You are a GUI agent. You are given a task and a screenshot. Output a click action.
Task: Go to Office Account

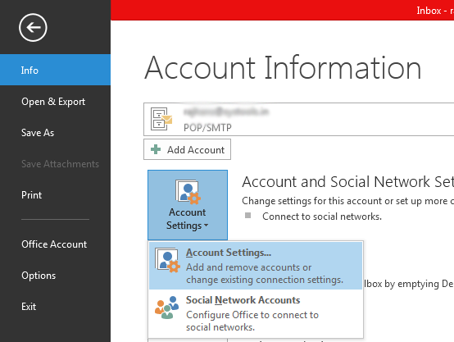55,244
